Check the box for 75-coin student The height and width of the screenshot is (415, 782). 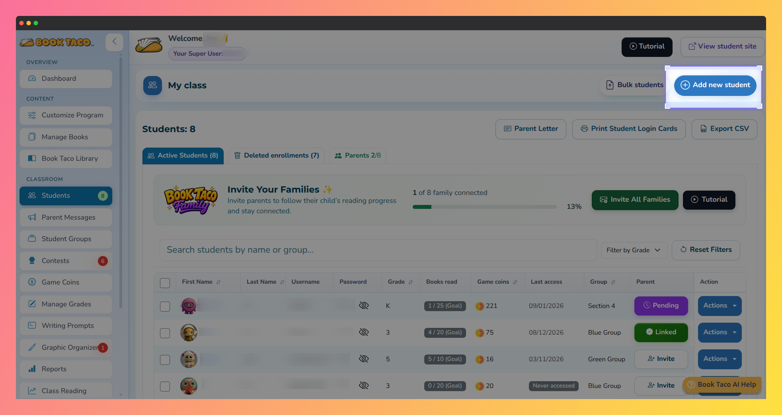165,333
